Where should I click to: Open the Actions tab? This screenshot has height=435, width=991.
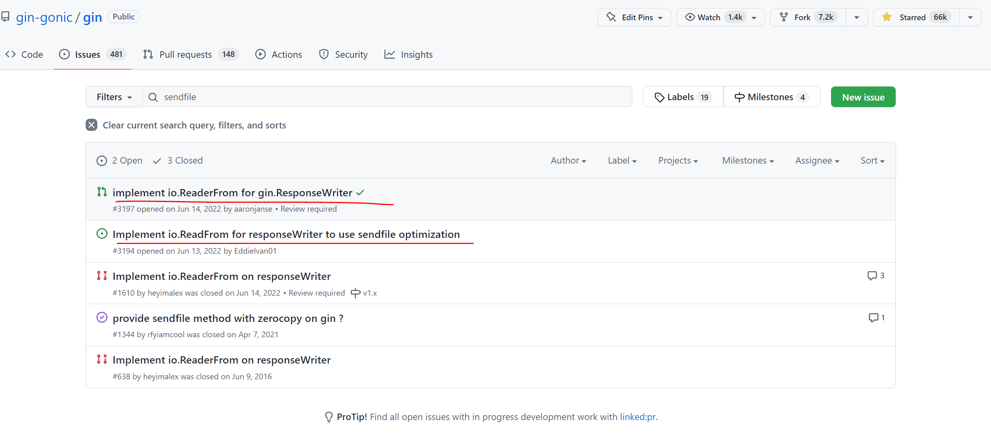[x=279, y=55]
